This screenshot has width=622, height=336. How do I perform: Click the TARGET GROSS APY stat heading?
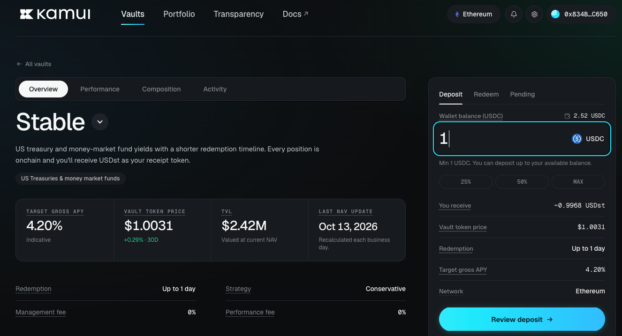(x=55, y=211)
